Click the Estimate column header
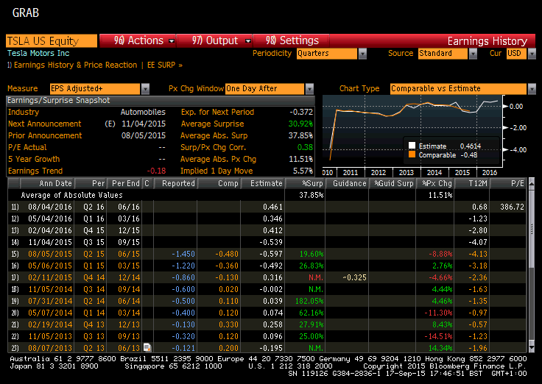The height and width of the screenshot is (384, 542). tap(263, 183)
